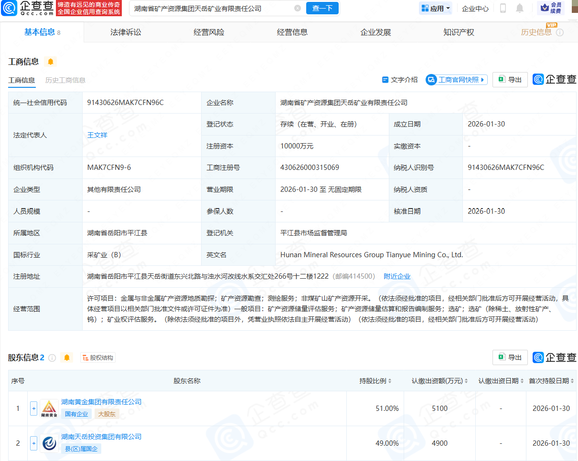Sort by 持股比例 column

tap(375, 381)
